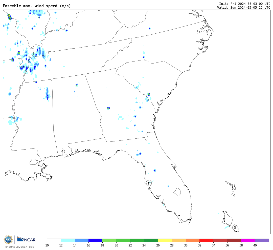This screenshot has width=273, height=250.
Task: Click the colorbar label '30'
Action: point(186,245)
